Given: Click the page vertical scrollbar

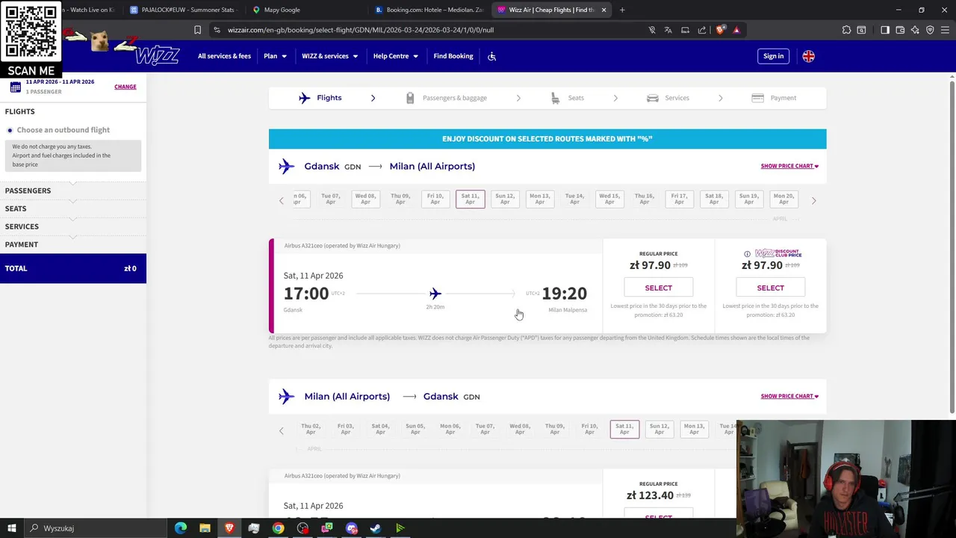Looking at the screenshot, I should (952, 247).
